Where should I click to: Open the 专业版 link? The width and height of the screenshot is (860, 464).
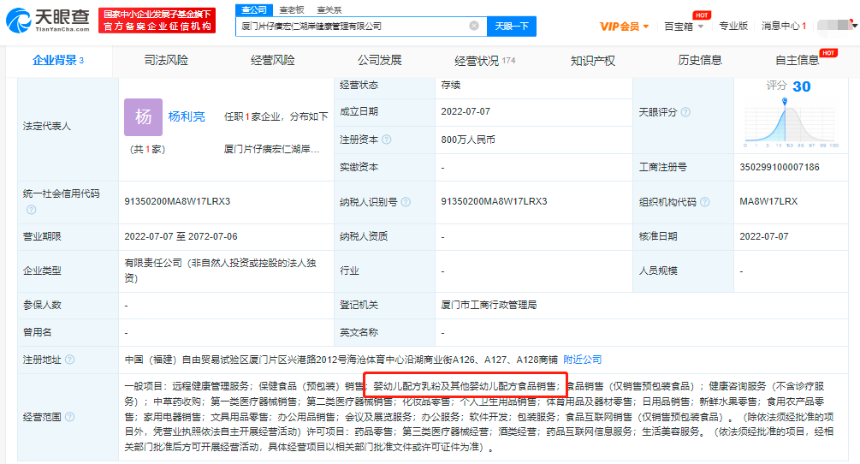point(733,26)
